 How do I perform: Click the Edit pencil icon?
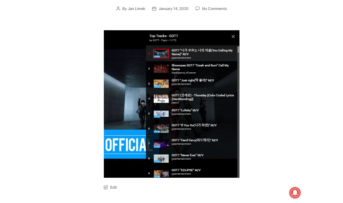pos(106,187)
